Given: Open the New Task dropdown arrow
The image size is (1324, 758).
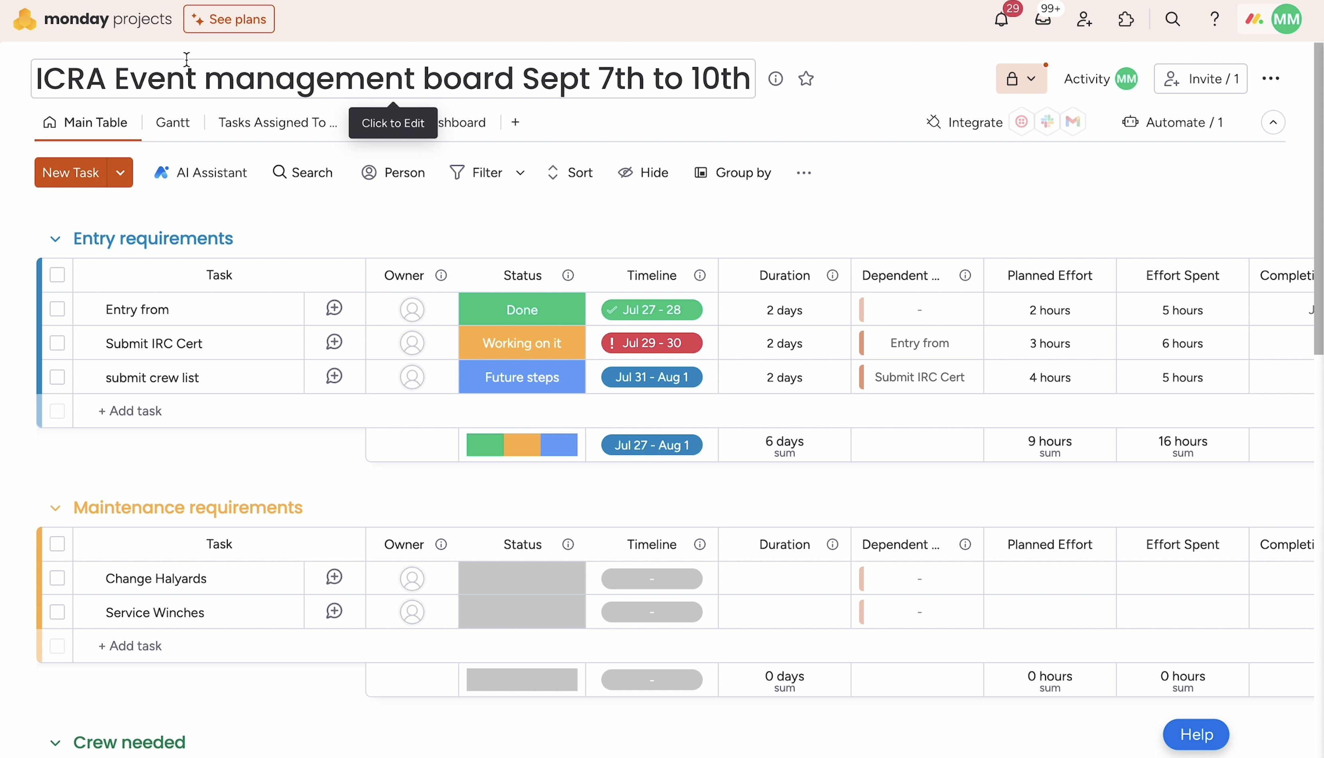Looking at the screenshot, I should click(120, 172).
